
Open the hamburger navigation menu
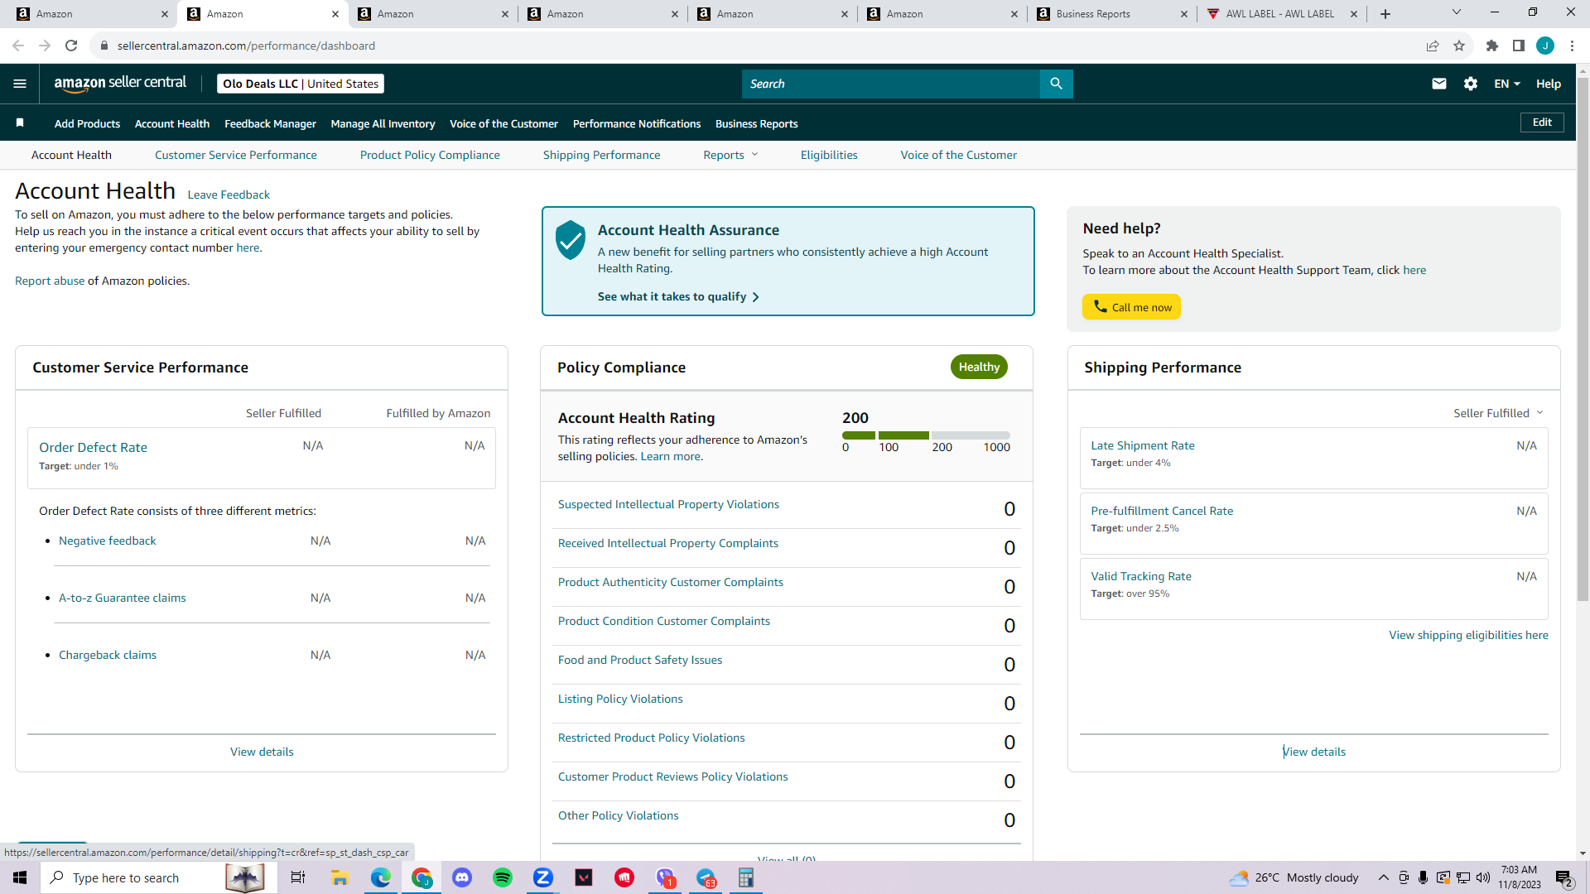pos(20,84)
